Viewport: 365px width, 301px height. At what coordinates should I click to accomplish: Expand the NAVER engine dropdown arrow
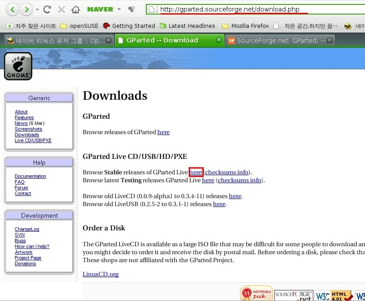(x=119, y=9)
